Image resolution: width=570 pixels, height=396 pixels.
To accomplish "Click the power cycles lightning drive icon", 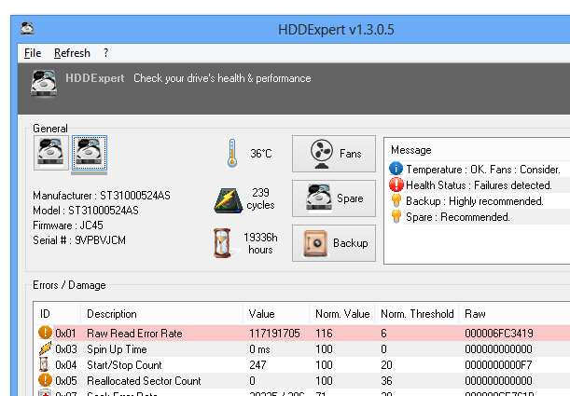I will (228, 200).
